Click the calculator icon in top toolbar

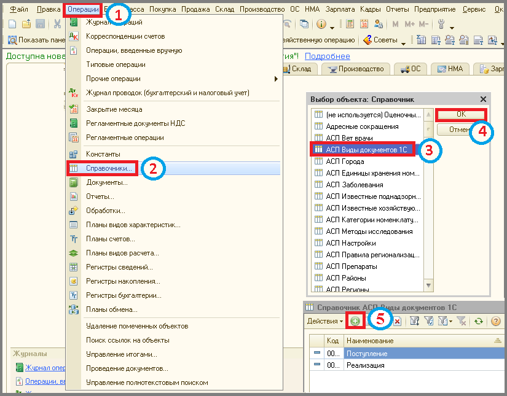[350, 24]
